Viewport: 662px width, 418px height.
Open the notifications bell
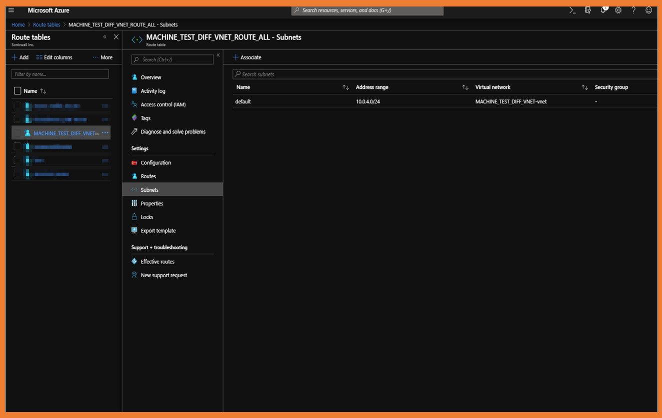point(603,10)
